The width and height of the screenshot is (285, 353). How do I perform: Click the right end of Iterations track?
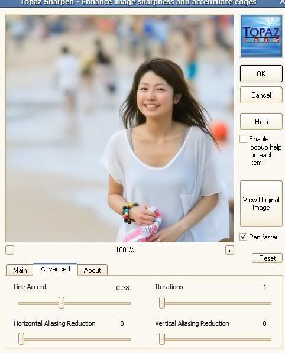270,303
